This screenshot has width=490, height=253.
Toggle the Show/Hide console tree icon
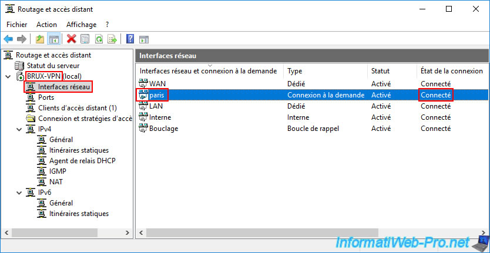[53, 39]
